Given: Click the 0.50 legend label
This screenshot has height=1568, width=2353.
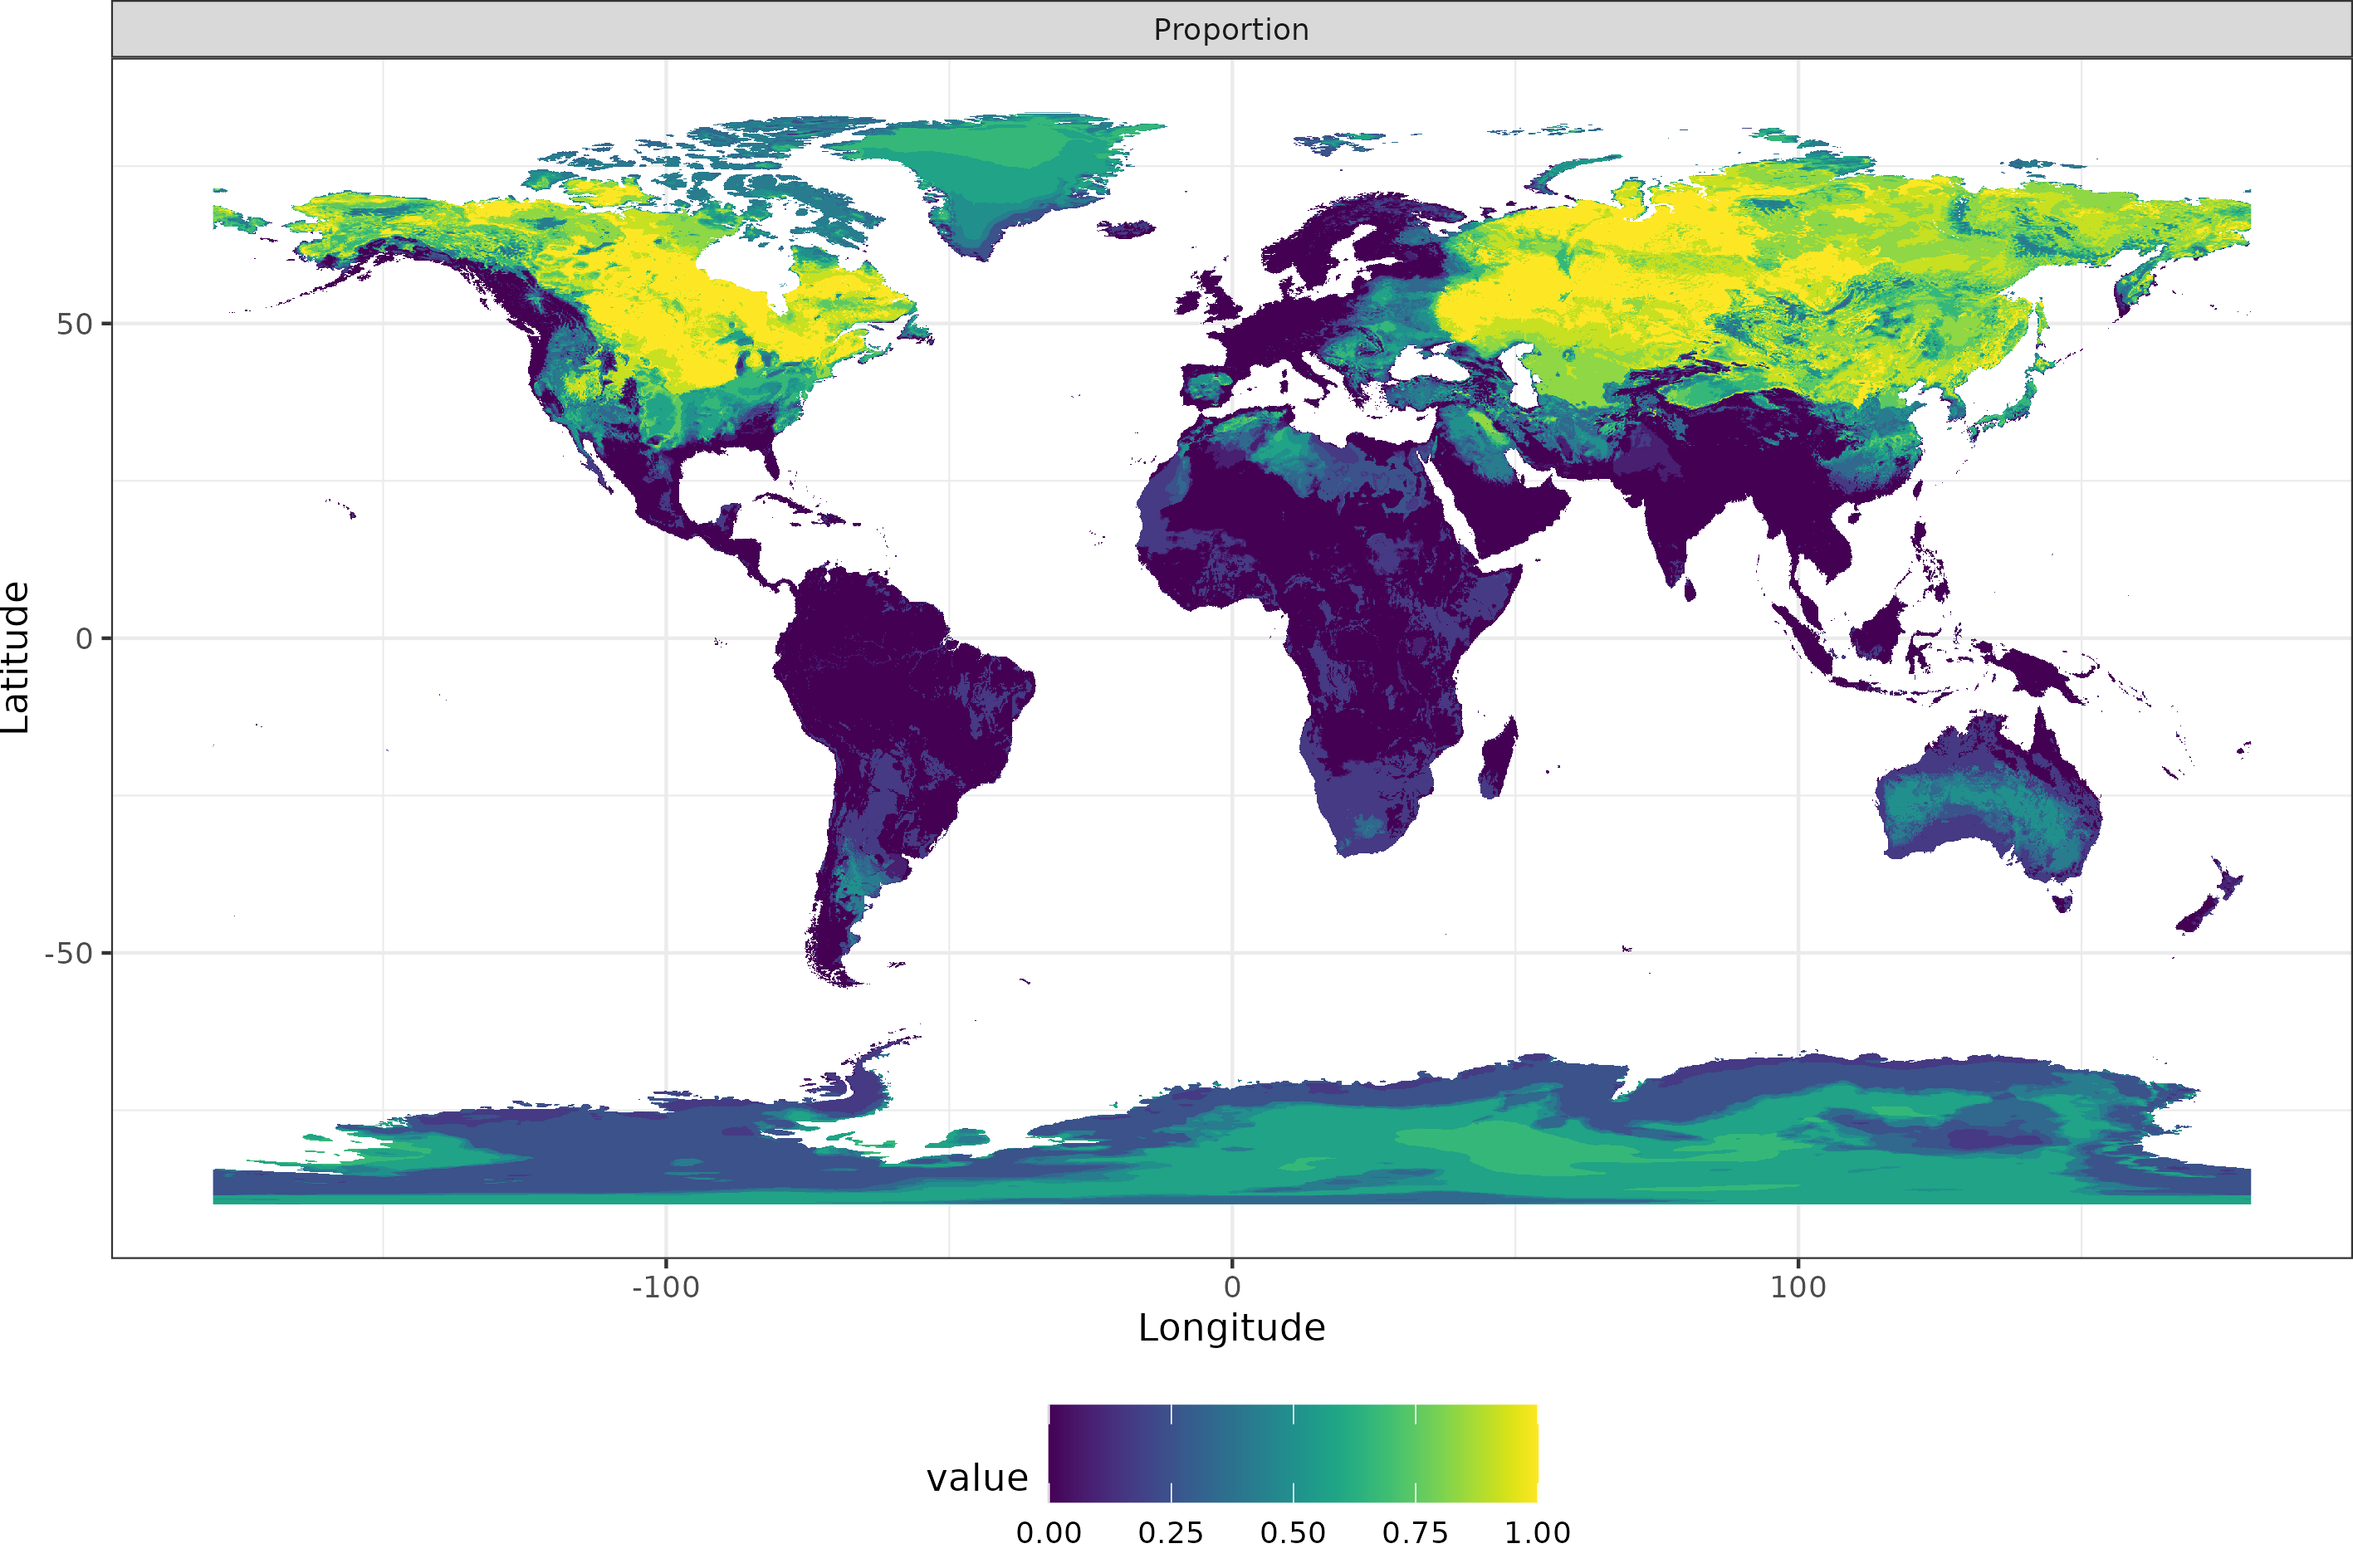Looking at the screenshot, I should coord(1292,1533).
